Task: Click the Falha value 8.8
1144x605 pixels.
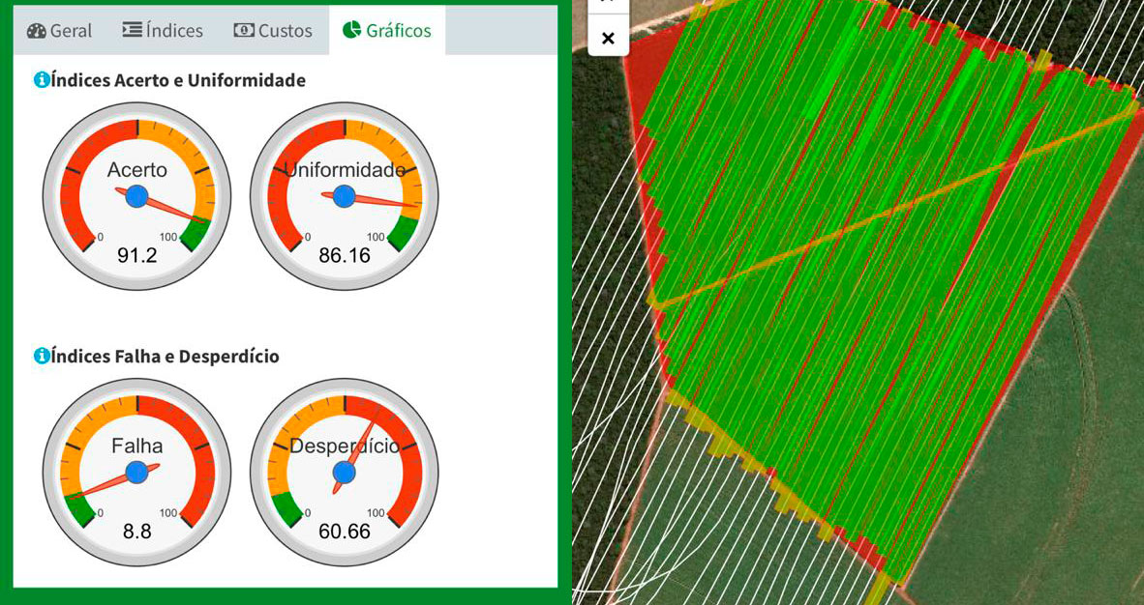Action: click(137, 532)
